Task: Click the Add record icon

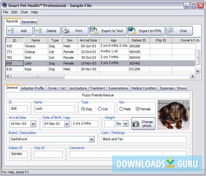Action: pos(11,31)
